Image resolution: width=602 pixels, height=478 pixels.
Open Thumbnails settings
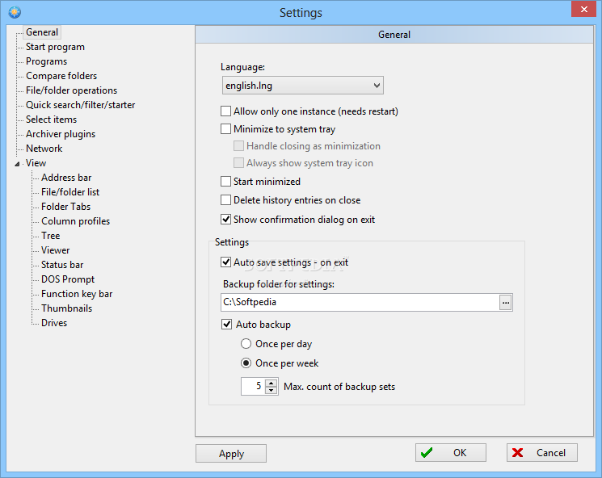coord(67,308)
